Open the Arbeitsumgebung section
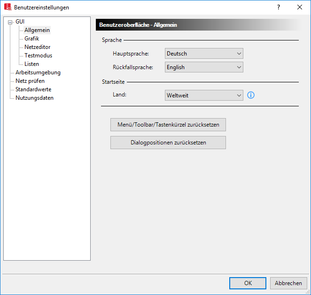The height and width of the screenshot is (295, 311). pyautogui.click(x=38, y=72)
